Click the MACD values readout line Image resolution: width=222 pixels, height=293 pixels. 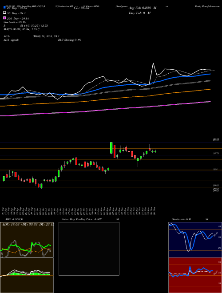21,29
